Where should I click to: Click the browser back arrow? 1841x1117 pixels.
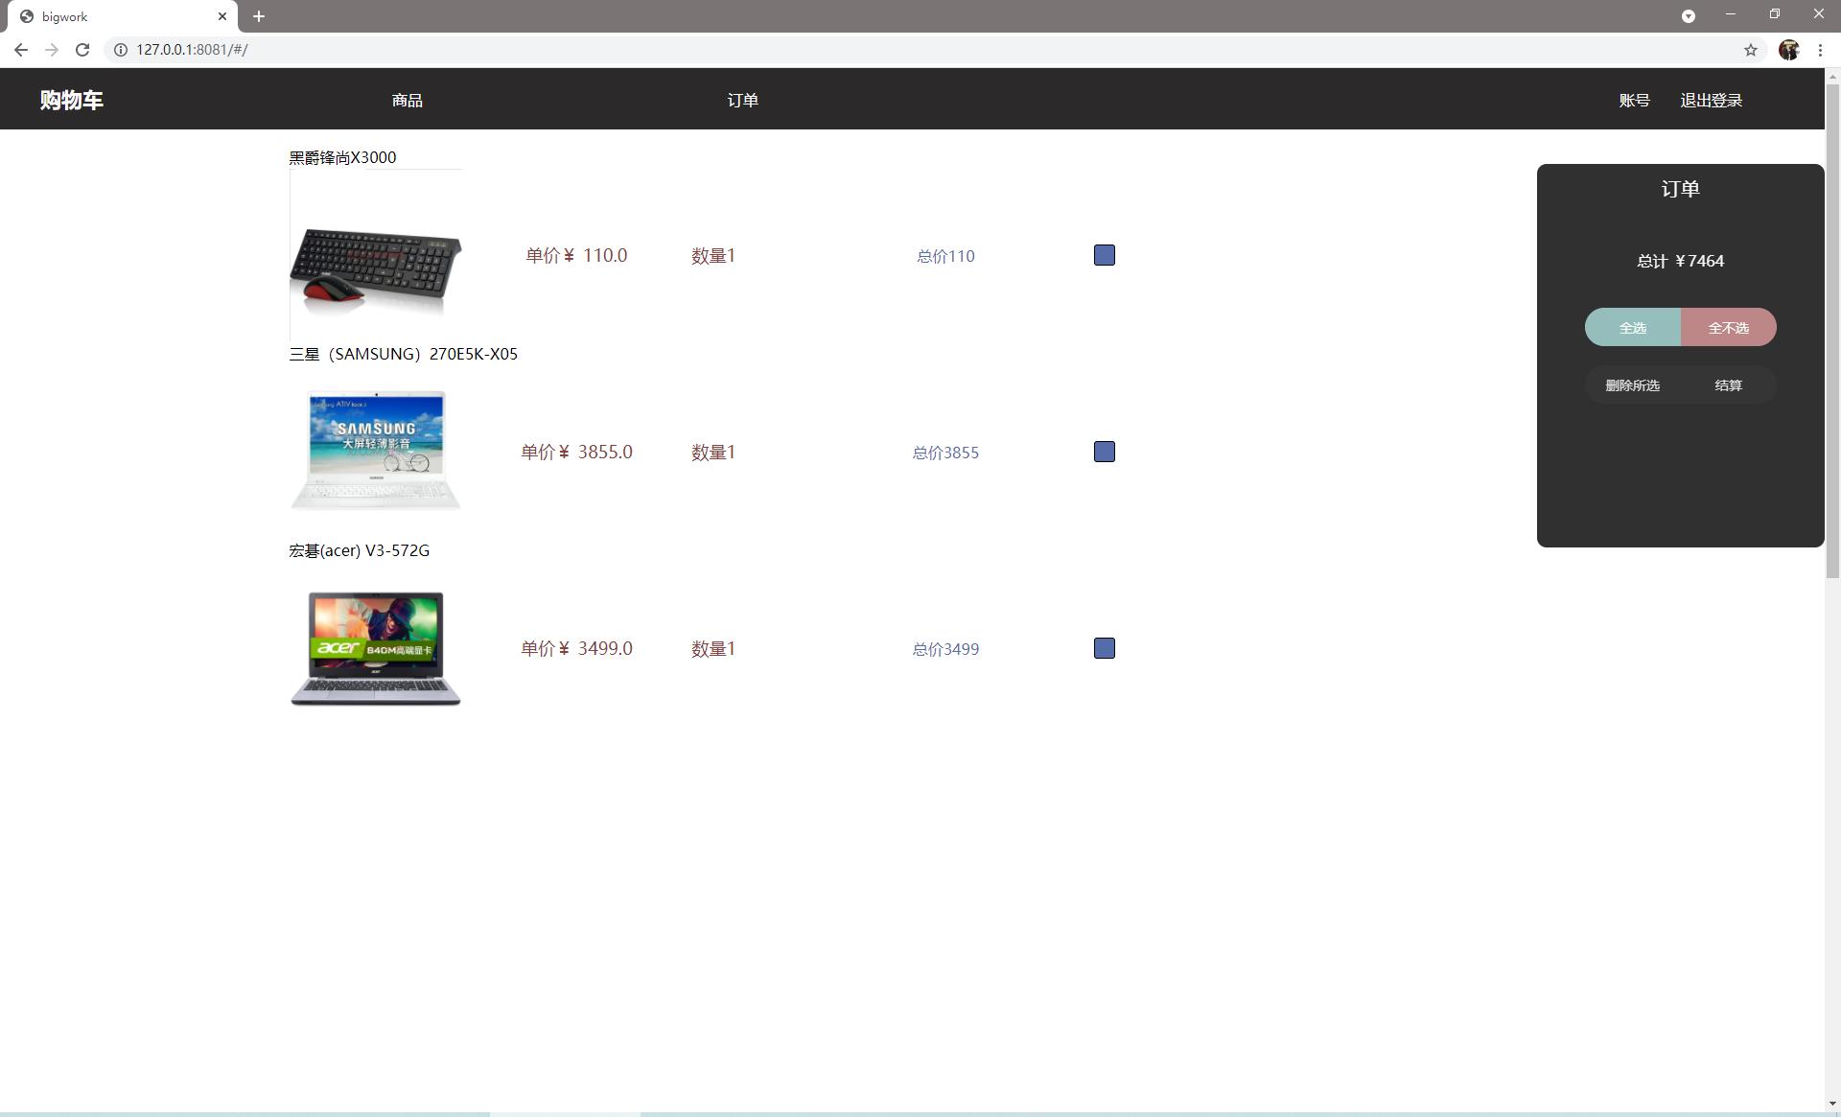(21, 50)
